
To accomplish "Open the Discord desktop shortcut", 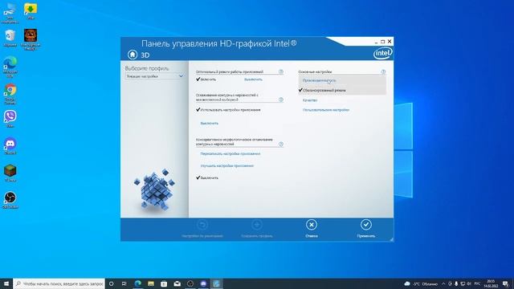I will 10,146.
